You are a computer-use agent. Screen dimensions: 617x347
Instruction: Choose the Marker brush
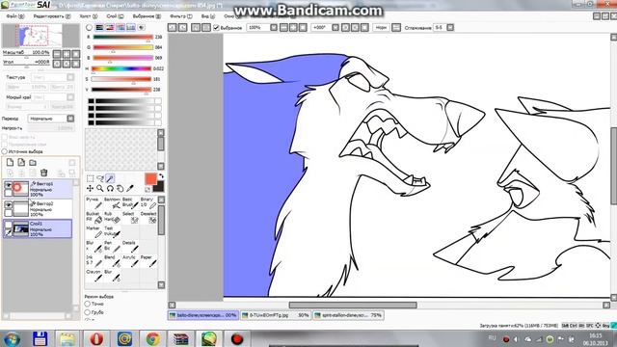pos(94,231)
